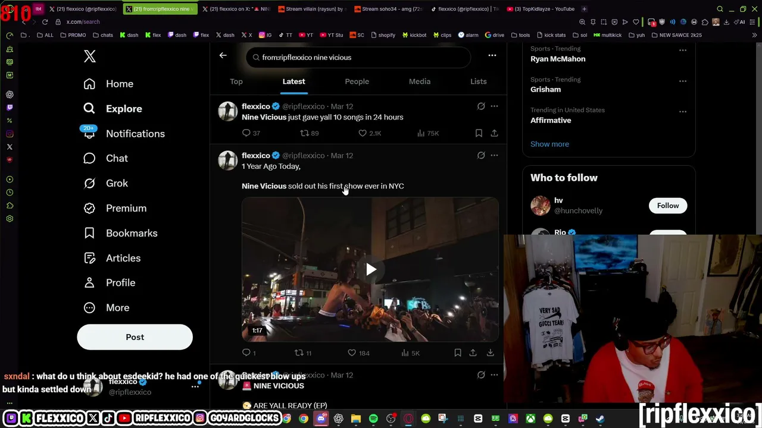762x428 pixels.
Task: Click Show more under trends
Action: [x=549, y=144]
